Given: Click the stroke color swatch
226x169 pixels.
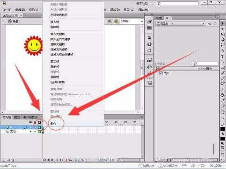Looking at the screenshot, I should pyautogui.click(x=223, y=129).
